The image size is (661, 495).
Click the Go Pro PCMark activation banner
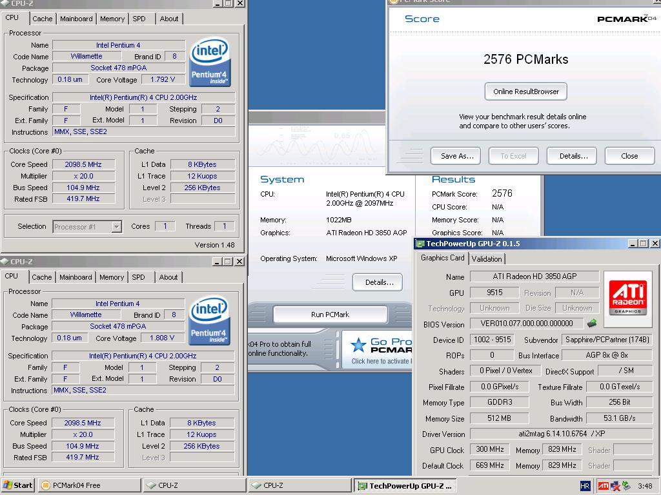point(377,349)
